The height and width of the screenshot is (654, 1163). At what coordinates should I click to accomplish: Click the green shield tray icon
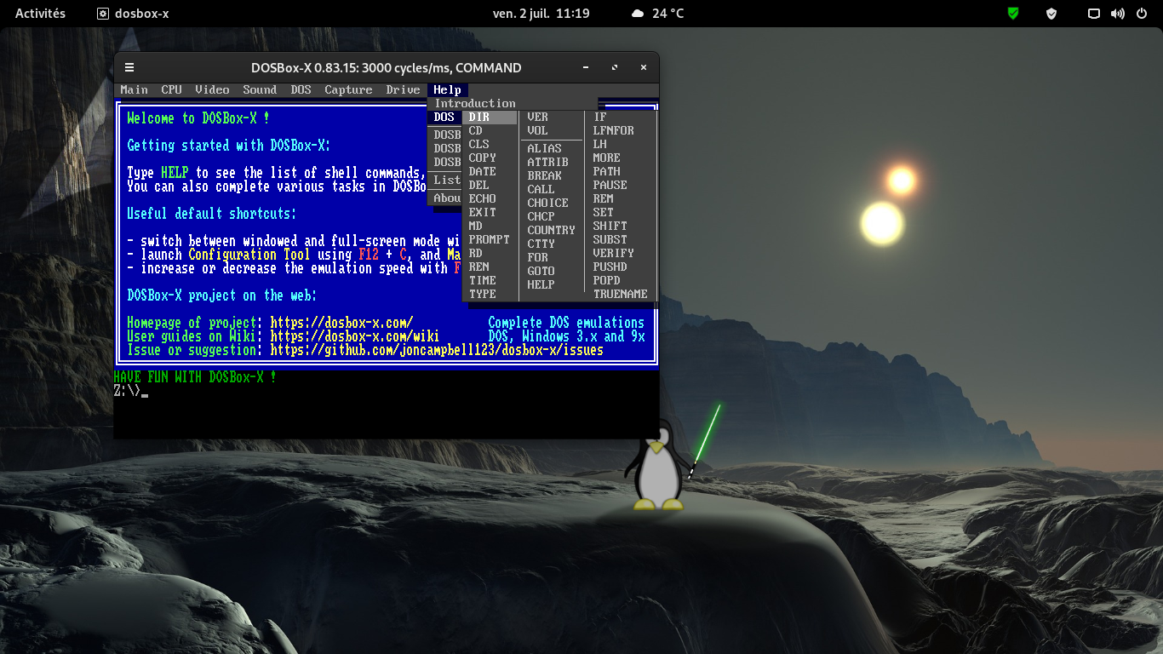(x=1012, y=13)
